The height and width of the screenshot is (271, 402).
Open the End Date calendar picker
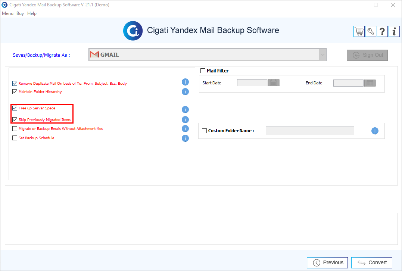click(370, 83)
